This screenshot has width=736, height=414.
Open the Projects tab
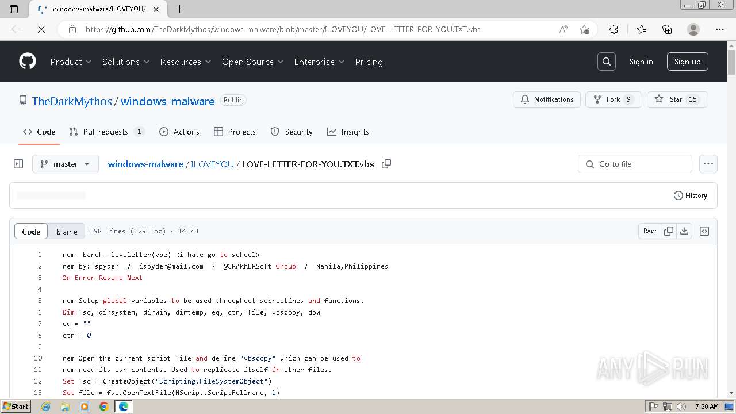235,132
